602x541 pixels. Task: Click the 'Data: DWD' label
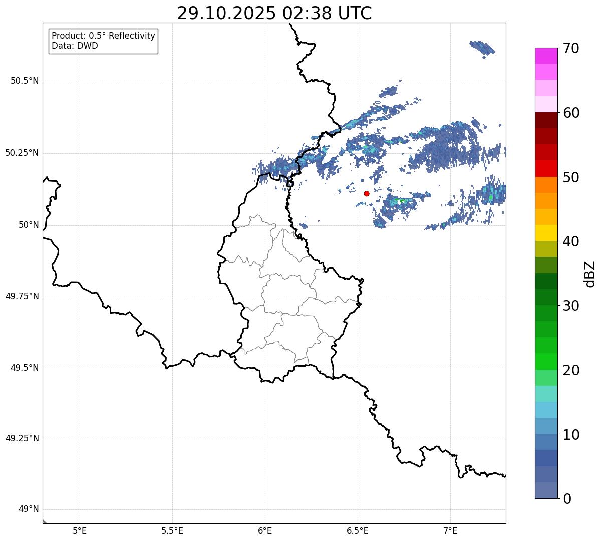75,46
